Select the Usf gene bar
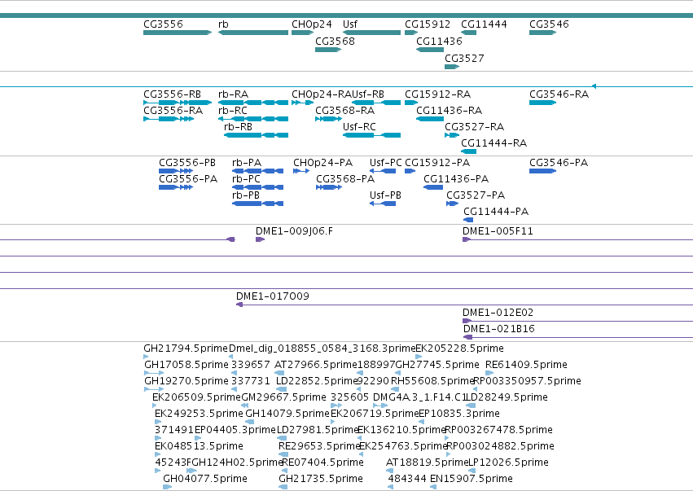 (371, 33)
